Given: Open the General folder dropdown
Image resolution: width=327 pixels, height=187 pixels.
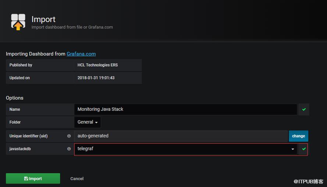Looking at the screenshot, I should coord(88,122).
